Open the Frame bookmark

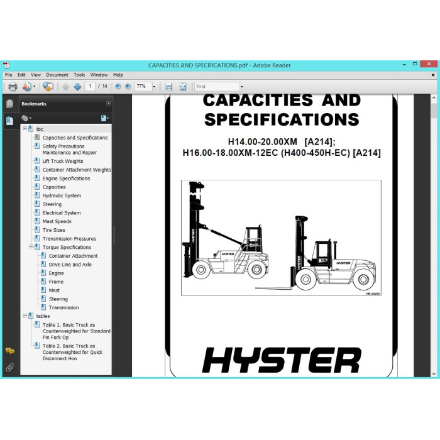(56, 282)
